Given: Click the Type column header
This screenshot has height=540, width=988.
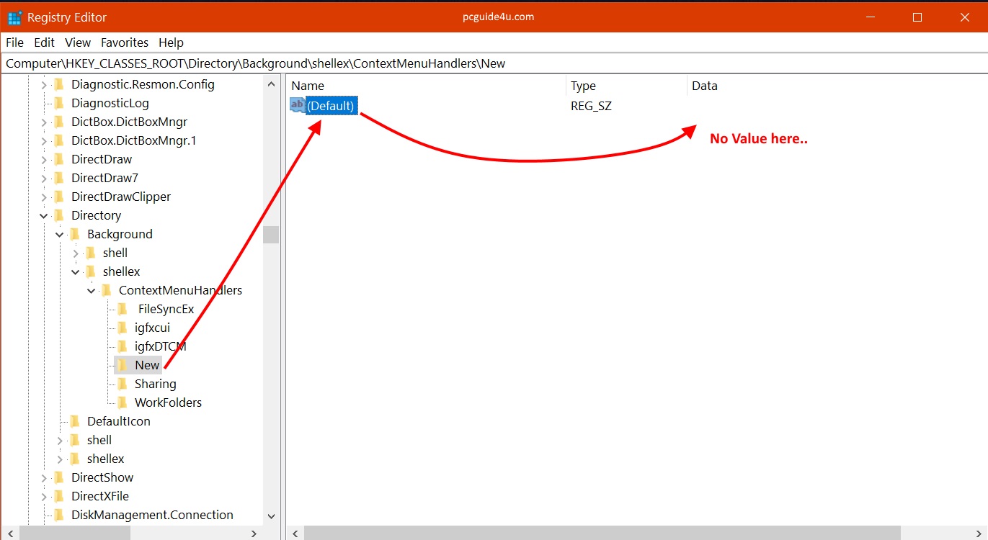Looking at the screenshot, I should [x=583, y=86].
